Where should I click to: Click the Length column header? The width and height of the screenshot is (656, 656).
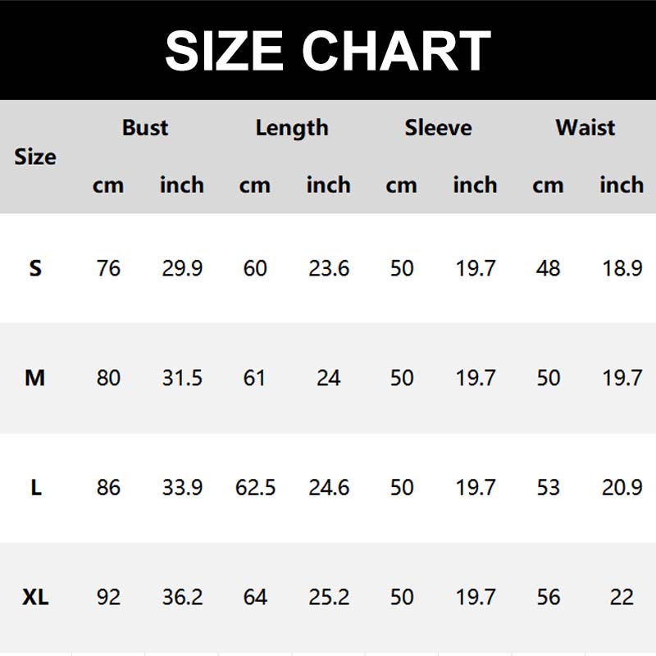tap(291, 128)
